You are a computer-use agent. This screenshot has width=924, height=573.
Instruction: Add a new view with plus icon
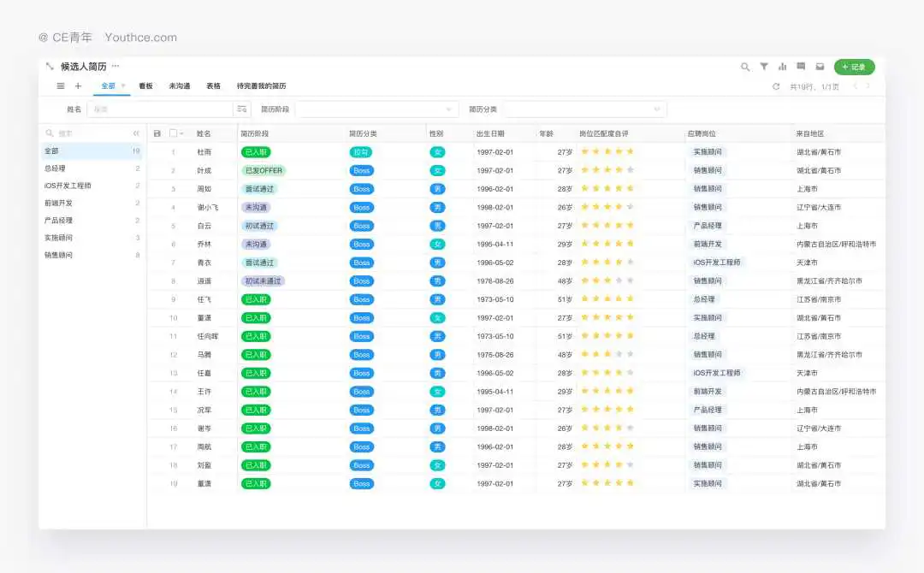pyautogui.click(x=78, y=86)
